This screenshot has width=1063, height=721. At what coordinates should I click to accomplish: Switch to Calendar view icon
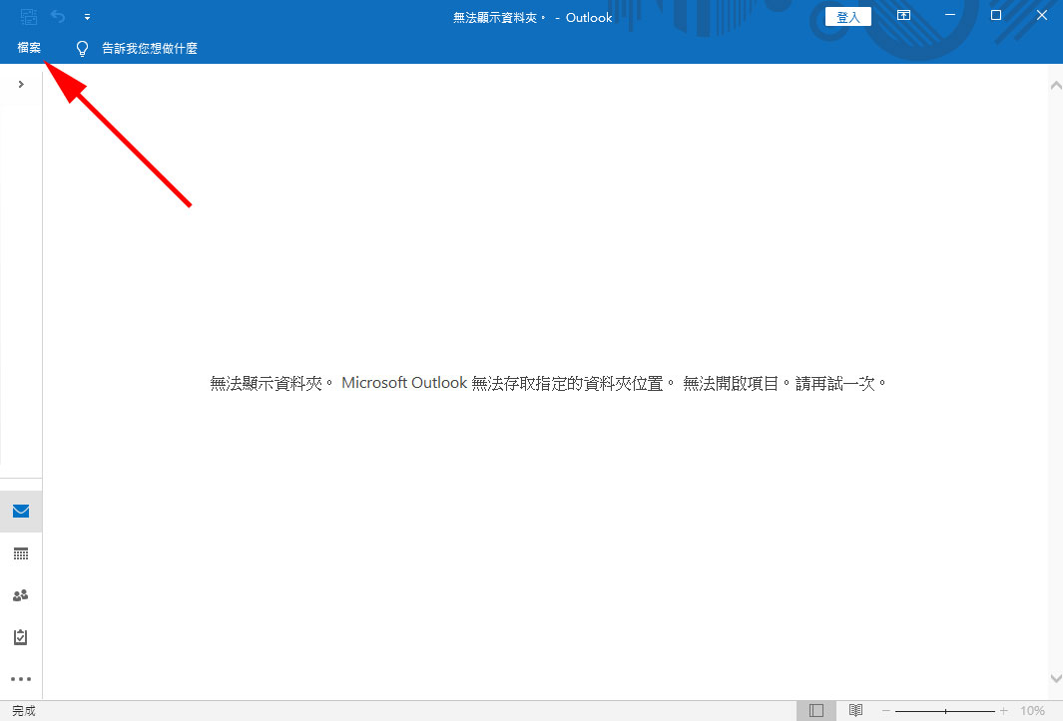21,554
